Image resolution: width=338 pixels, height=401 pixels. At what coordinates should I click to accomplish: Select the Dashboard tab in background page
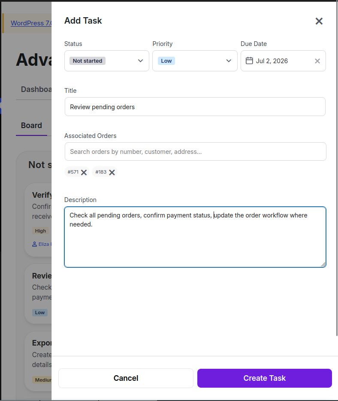[36, 89]
